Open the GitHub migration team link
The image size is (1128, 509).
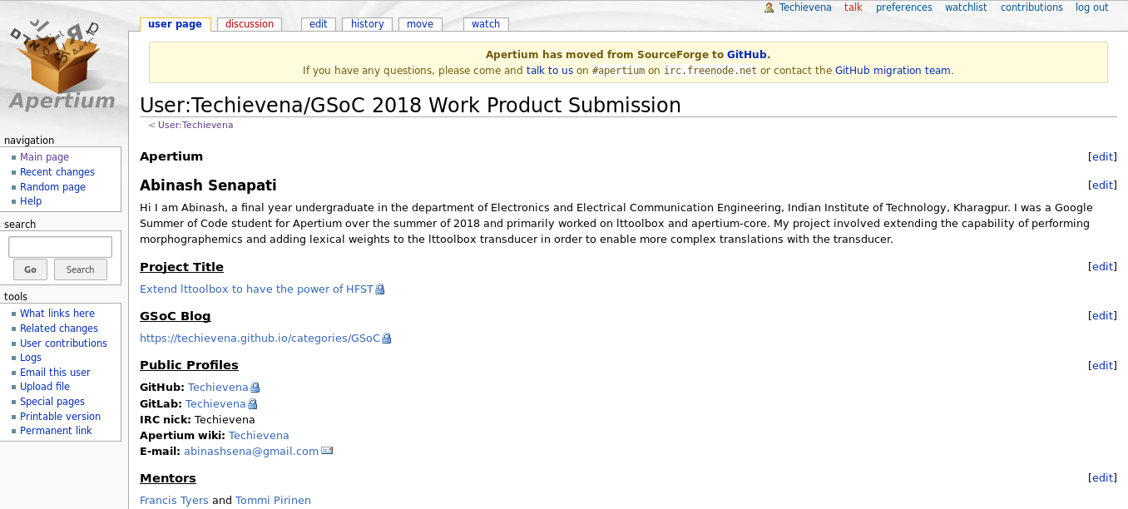click(893, 71)
